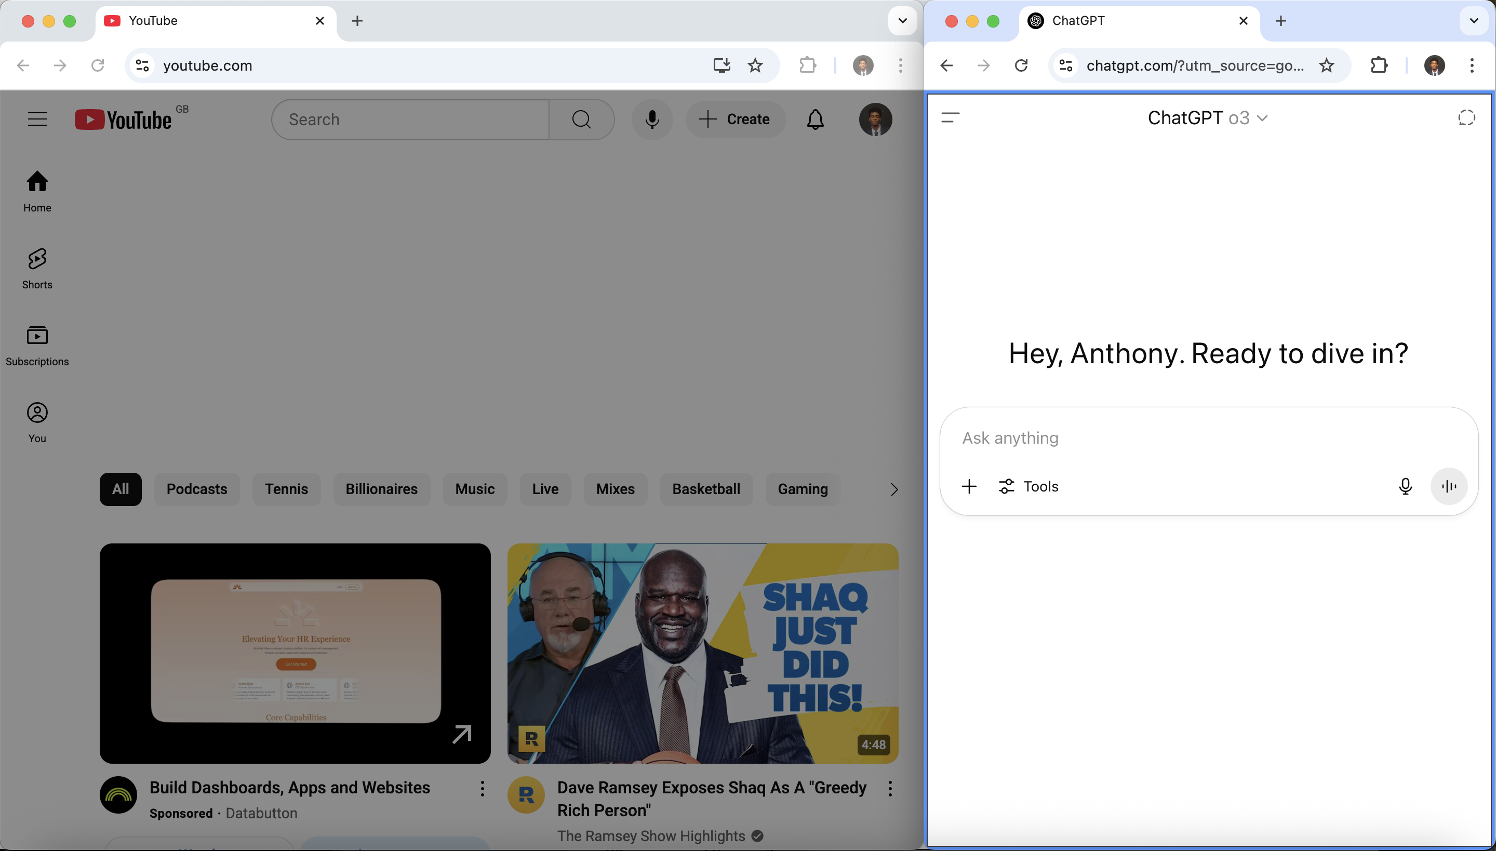The height and width of the screenshot is (851, 1496).
Task: Open Chrome three-dot menu in ChatGPT window
Action: 1472,65
